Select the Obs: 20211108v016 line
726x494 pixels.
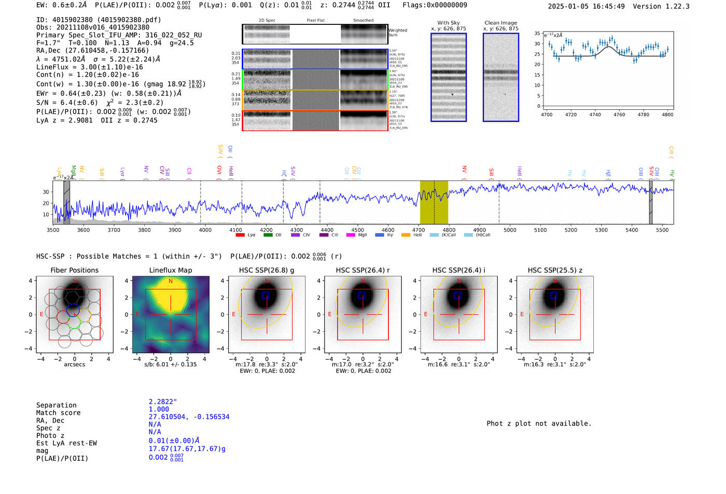click(x=93, y=27)
